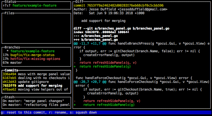The image size is (212, 116).
Task: Select commit 4f6ae62 moving view helpers
Action: (x=36, y=89)
